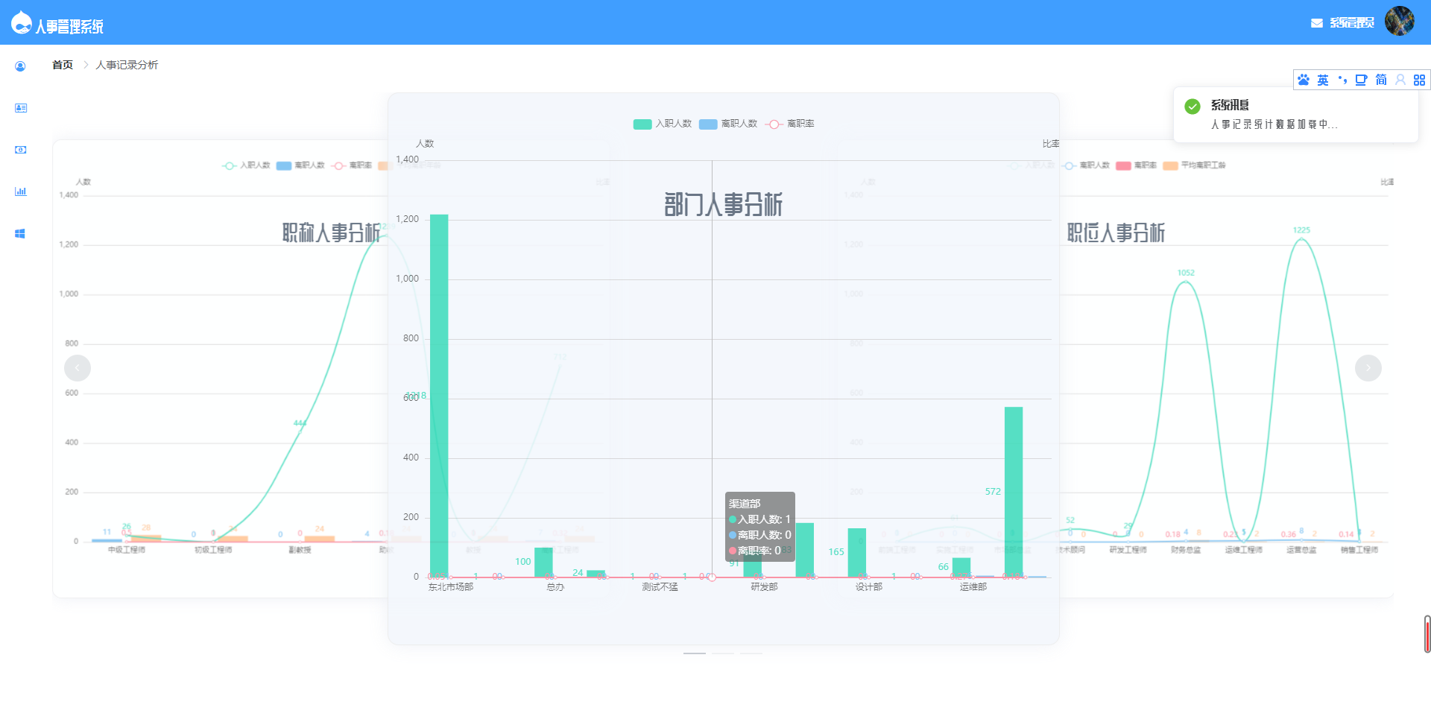Viewport: 1431px width, 722px height.
Task: Open the salary/money sidebar icon
Action: point(20,149)
